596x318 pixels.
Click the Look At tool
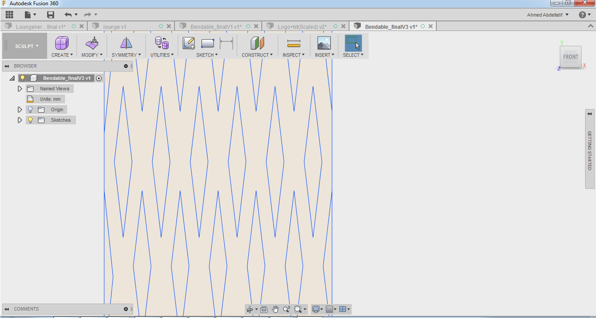pyautogui.click(x=264, y=309)
